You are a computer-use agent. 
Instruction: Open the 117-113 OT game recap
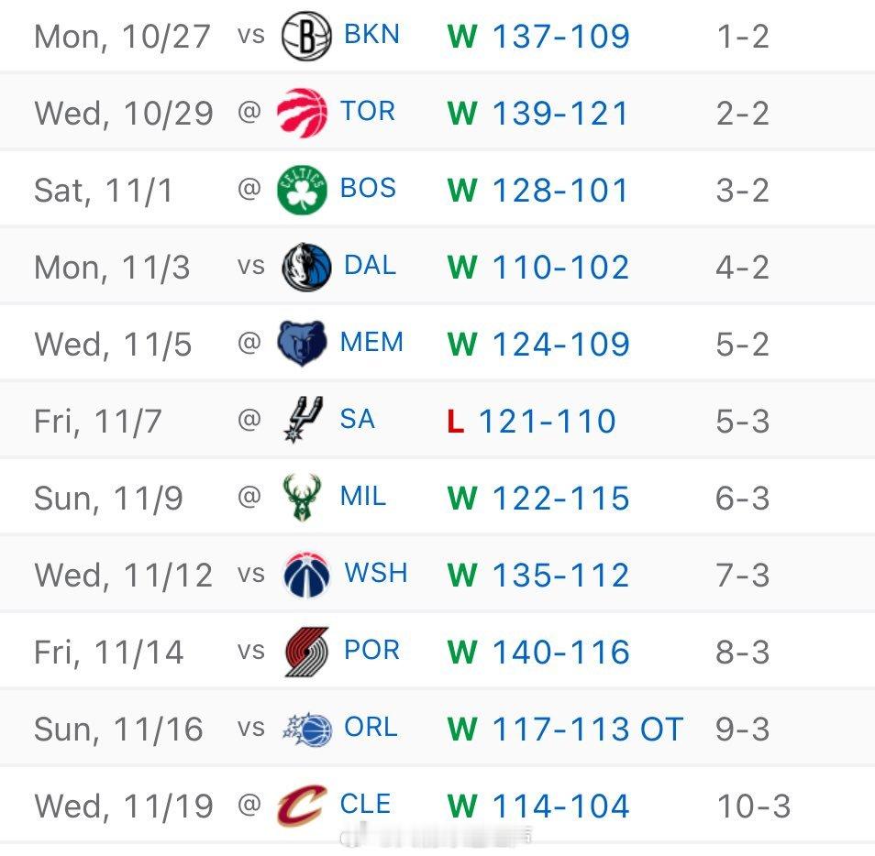588,730
